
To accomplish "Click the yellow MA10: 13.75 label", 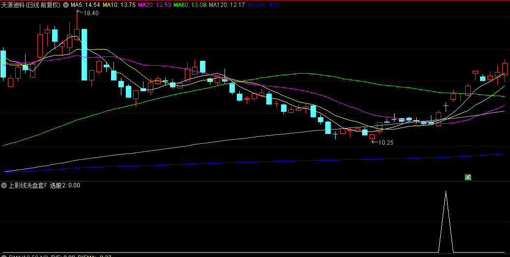I will click(119, 5).
